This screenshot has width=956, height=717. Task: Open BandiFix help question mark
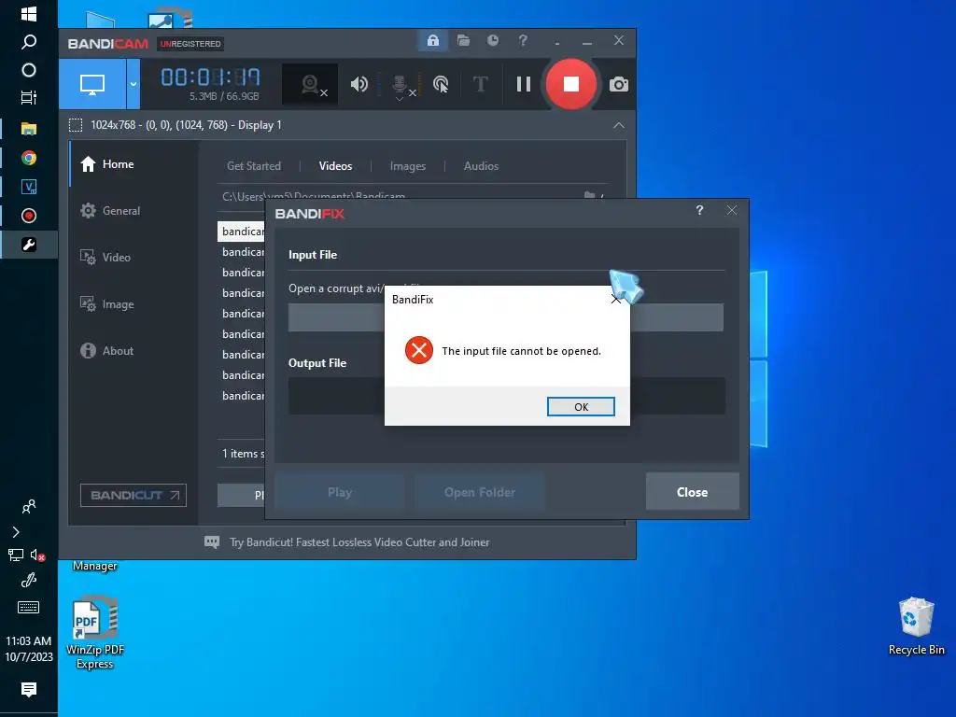(699, 210)
